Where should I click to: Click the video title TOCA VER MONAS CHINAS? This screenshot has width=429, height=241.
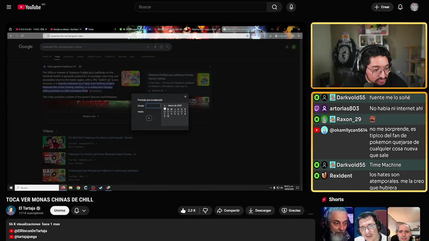coord(50,199)
